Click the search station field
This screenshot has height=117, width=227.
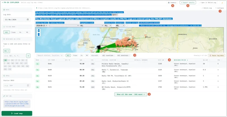point(50,56)
